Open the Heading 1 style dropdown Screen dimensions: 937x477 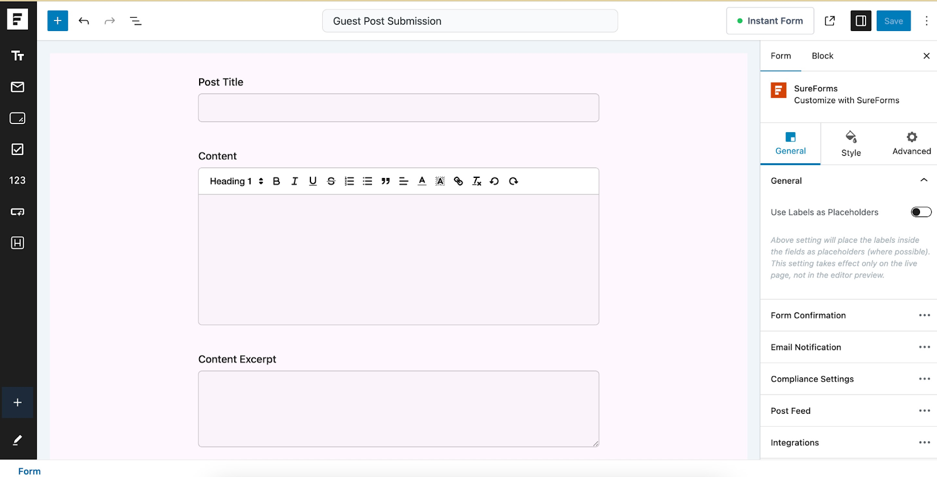pos(234,181)
